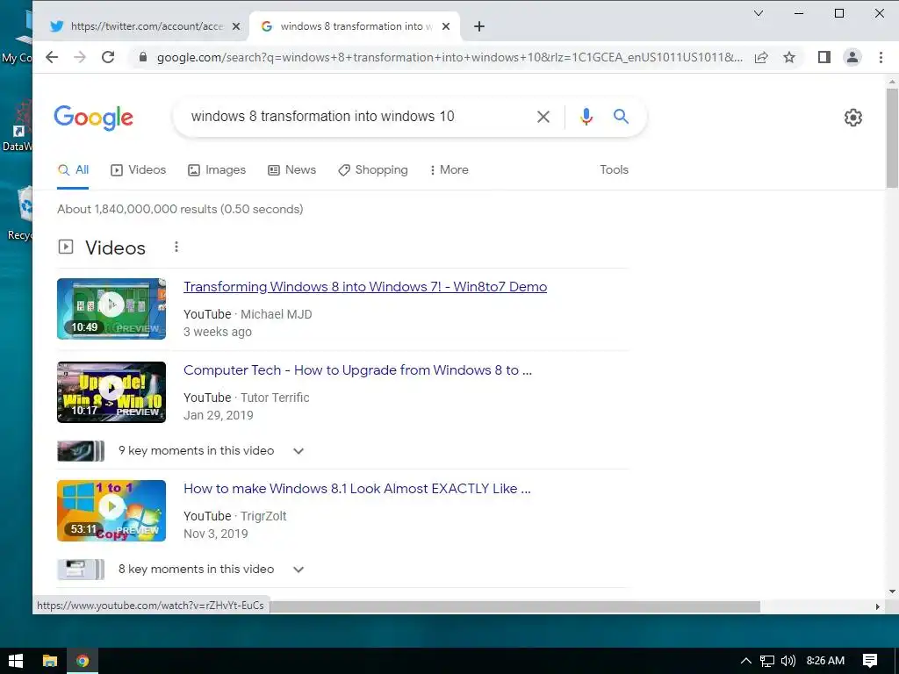
Task: Play the TrigrZolt video thumbnail
Action: coord(111,511)
